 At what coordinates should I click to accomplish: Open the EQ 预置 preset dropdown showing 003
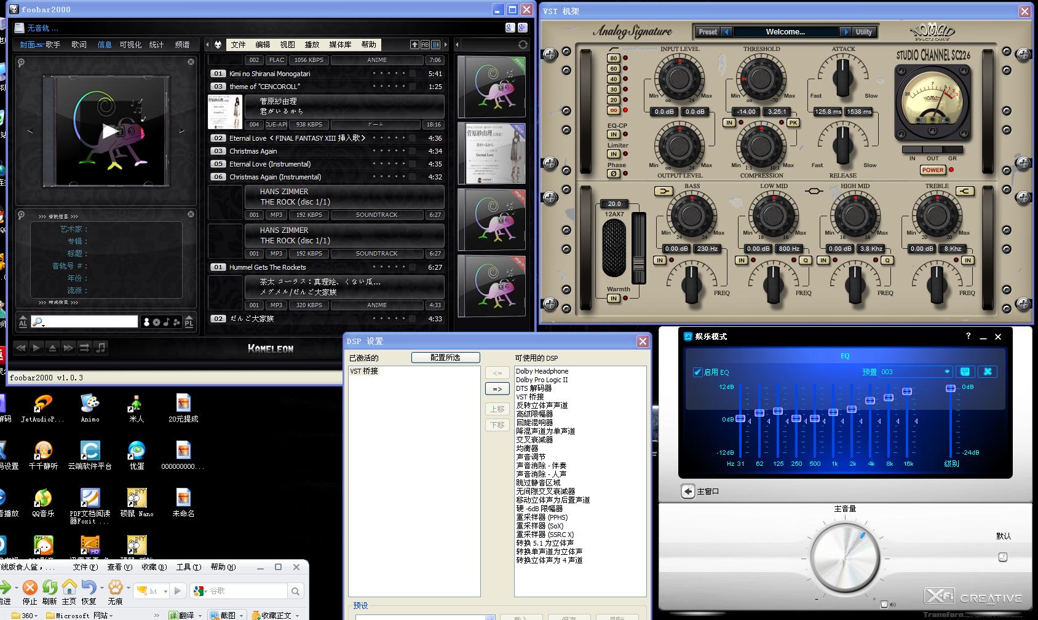(916, 372)
